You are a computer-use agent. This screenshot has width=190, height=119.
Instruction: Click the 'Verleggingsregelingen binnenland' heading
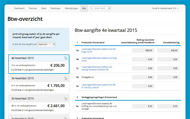pos(99,97)
